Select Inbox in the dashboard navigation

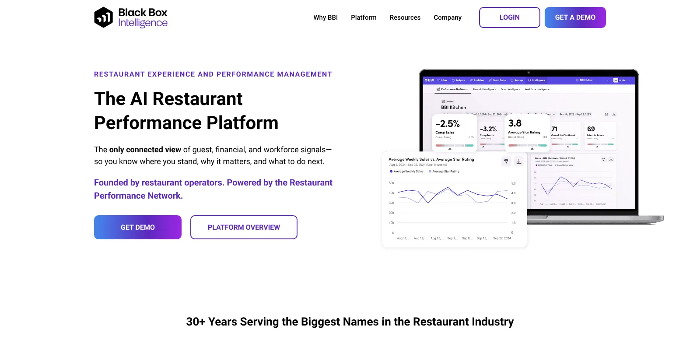tap(442, 80)
